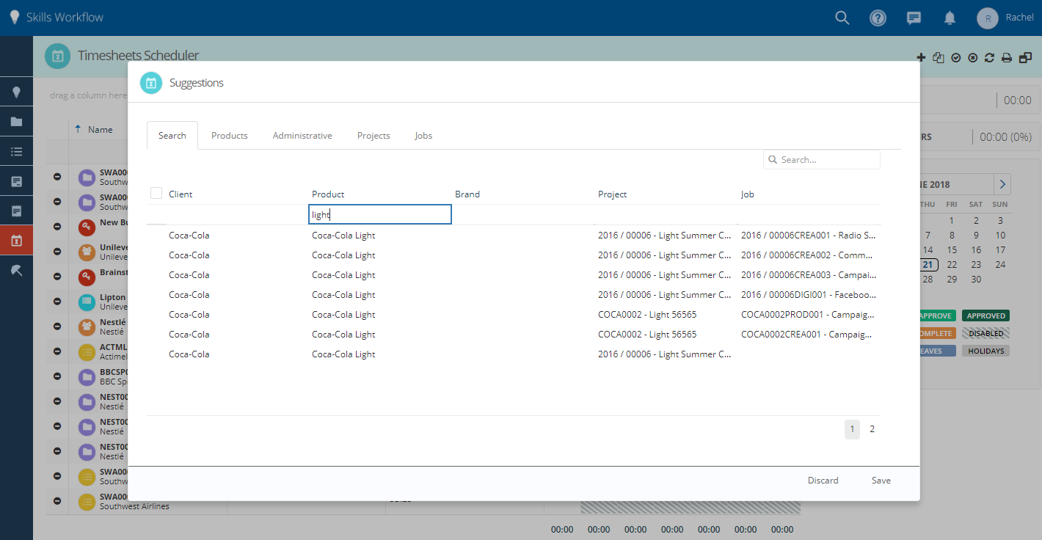Switch to the Products tab

[230, 136]
